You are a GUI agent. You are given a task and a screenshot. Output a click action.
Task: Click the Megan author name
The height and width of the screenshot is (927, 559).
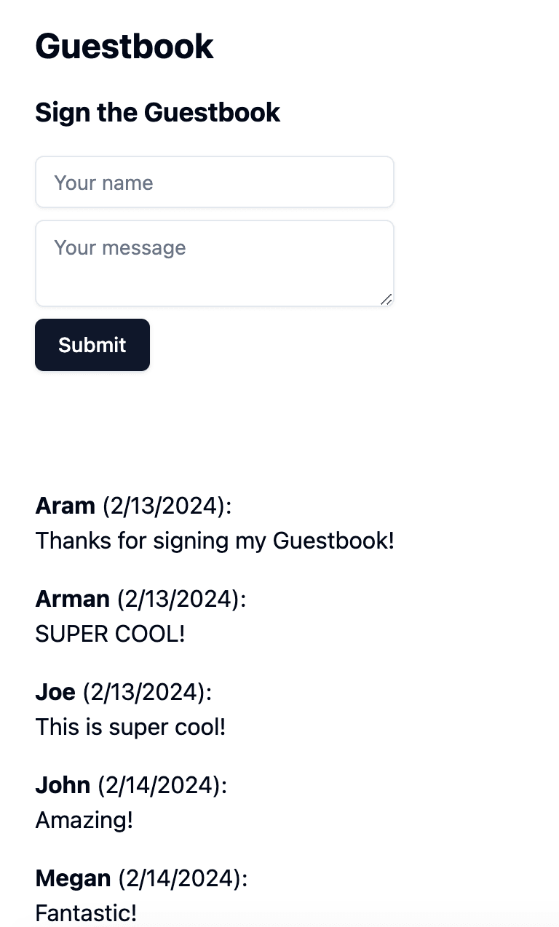[x=73, y=878]
